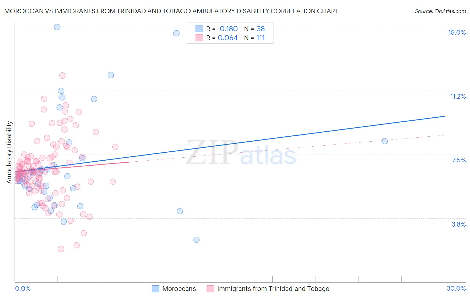Click the highest pink data point near 12%
Image resolution: width=470 pixels, height=298 pixels.
(x=62, y=76)
